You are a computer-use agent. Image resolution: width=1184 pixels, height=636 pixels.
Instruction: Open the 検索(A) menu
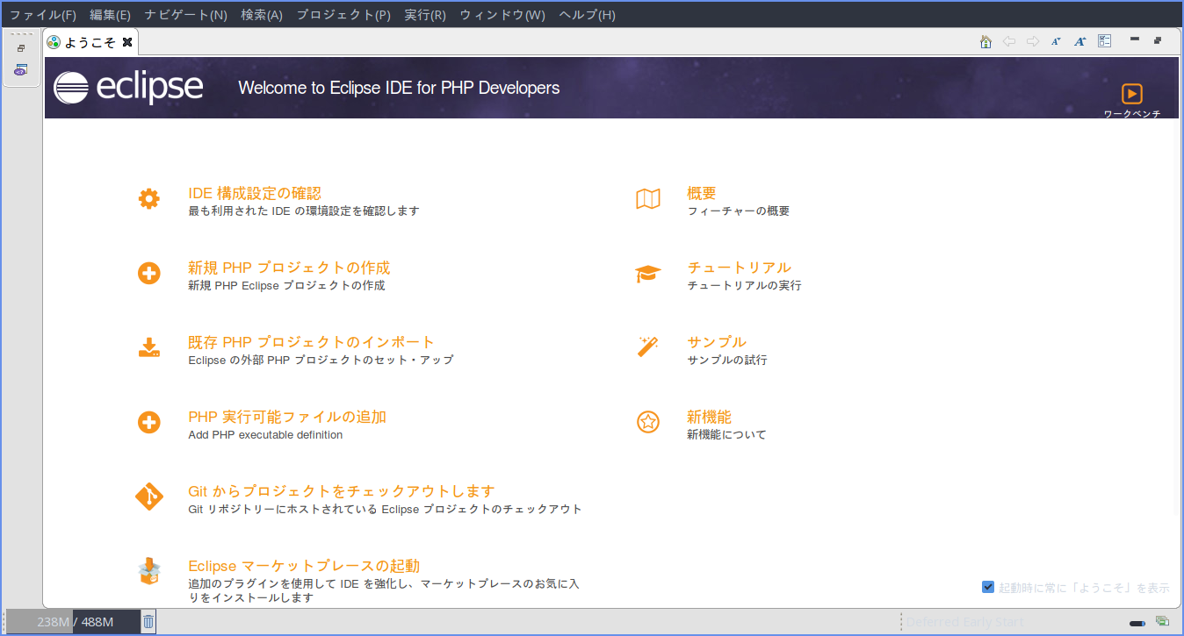click(x=262, y=15)
